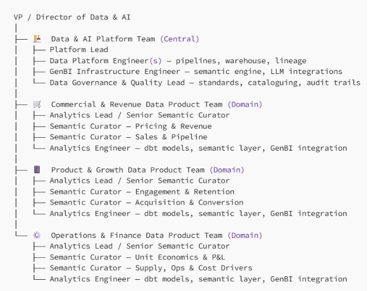Click the purple (Central) label
This screenshot has height=291, width=368.
pyautogui.click(x=180, y=39)
